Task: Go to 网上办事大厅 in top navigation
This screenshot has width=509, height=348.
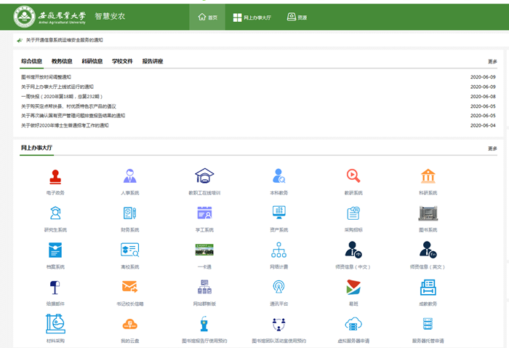Action: click(x=251, y=17)
